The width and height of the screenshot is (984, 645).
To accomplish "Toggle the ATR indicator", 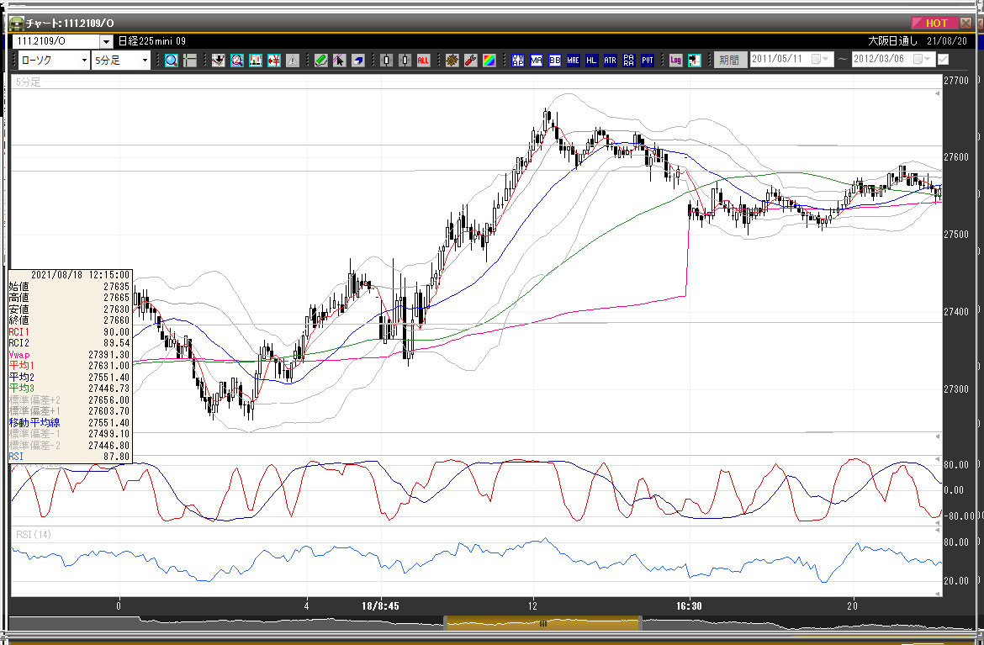I will click(x=610, y=61).
